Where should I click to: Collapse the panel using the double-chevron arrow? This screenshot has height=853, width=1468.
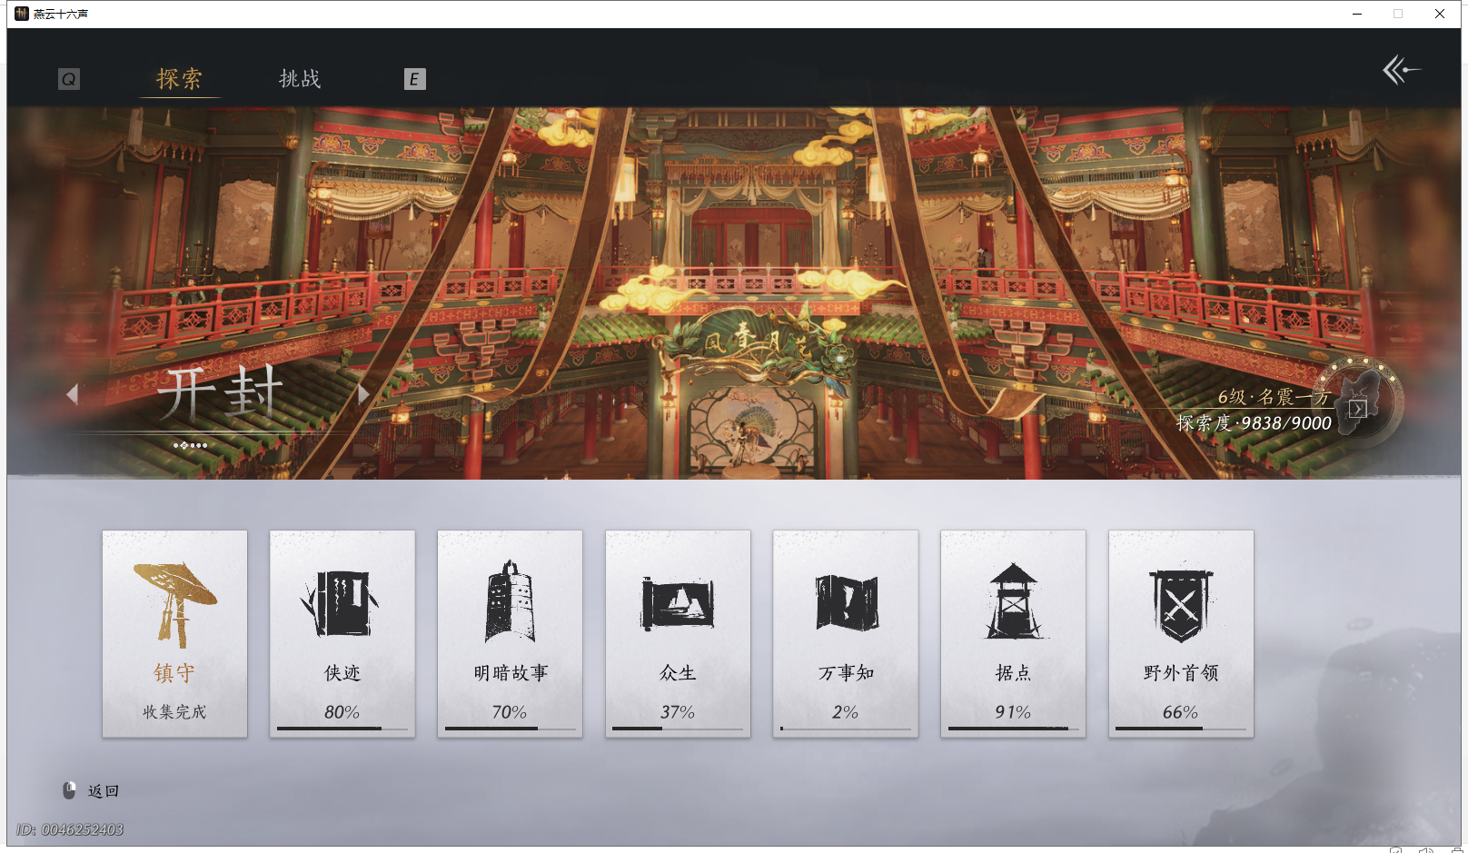coord(1400,68)
